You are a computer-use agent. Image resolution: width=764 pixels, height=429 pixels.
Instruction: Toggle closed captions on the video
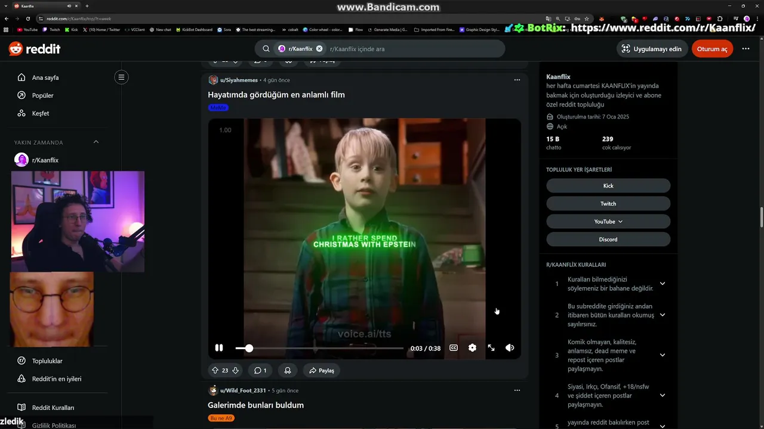click(454, 348)
